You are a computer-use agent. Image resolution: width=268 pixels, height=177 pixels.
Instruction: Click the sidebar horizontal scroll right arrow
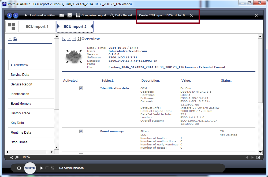tap(52, 152)
